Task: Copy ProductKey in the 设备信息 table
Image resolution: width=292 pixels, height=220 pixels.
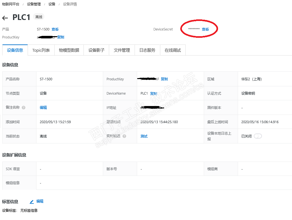Action: tap(164, 79)
